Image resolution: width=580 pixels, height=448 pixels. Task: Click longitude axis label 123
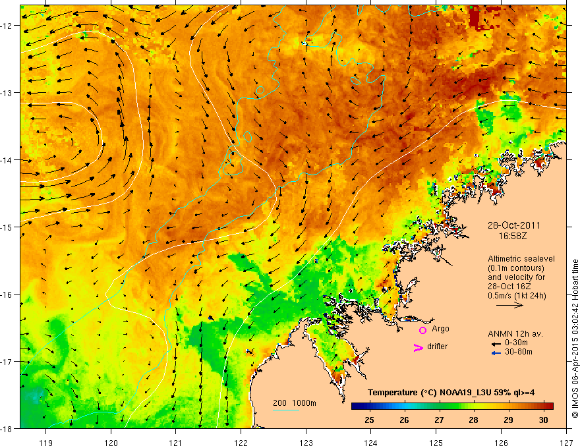click(x=306, y=443)
